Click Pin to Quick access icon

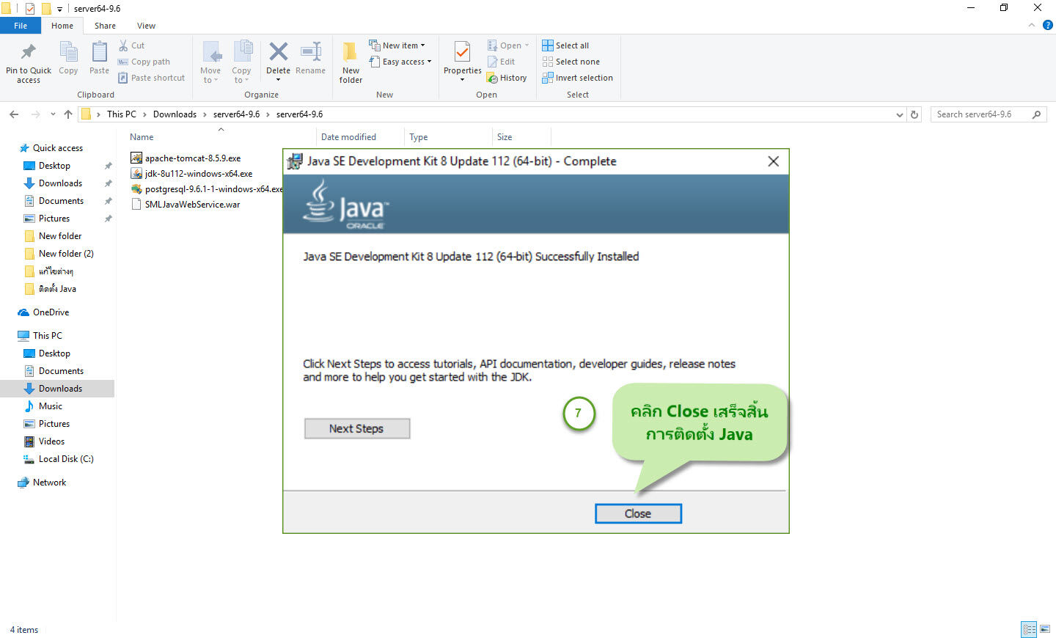tap(29, 52)
